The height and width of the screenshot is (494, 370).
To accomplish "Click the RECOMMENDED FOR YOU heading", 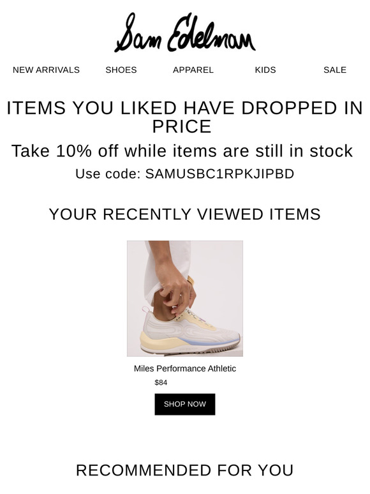I will [185, 470].
